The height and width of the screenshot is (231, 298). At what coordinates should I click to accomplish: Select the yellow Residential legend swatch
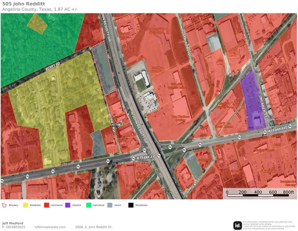click(25, 205)
